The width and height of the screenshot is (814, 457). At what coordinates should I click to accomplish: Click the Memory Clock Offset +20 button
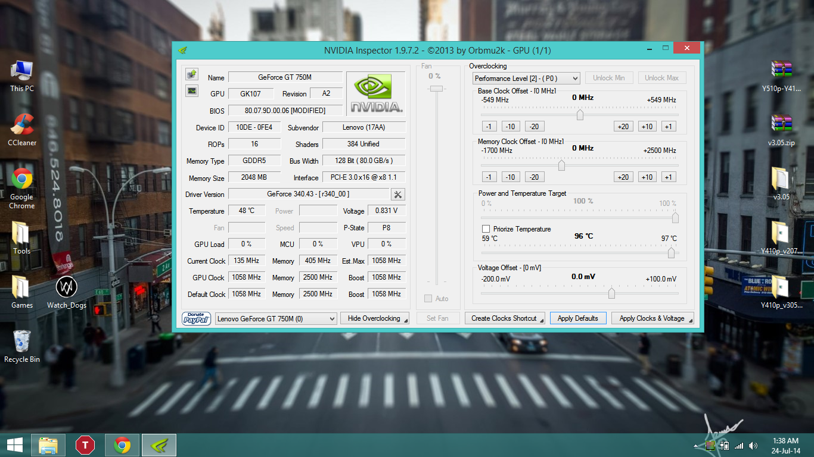tap(624, 177)
